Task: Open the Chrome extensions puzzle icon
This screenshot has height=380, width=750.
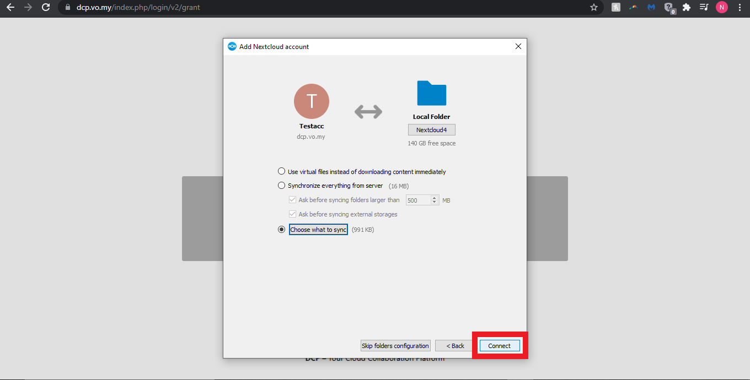Action: click(x=687, y=8)
